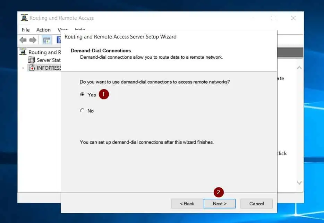Expand the INFOPRESS server tree node
Screen dimensions: 324x223
23,68
